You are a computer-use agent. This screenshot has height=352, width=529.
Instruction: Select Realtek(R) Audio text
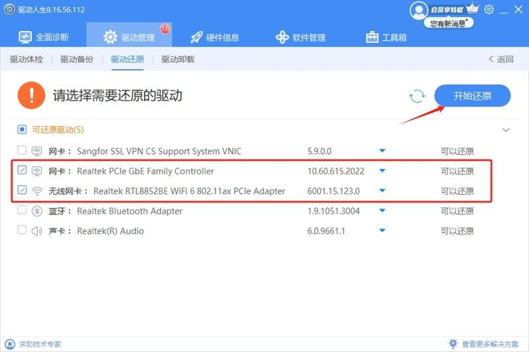[x=110, y=231]
